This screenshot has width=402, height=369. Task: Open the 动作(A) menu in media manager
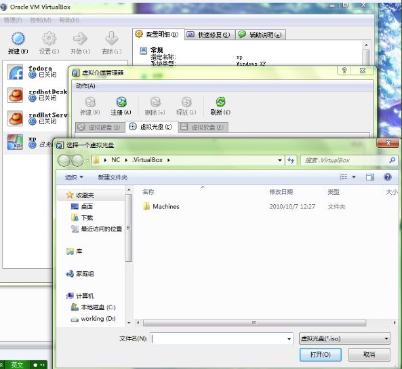(x=85, y=85)
